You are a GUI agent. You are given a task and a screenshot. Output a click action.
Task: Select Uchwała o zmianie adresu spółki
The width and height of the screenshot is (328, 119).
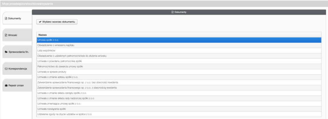179,77
